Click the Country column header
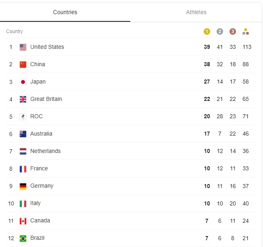The width and height of the screenshot is (263, 247). coord(15,31)
